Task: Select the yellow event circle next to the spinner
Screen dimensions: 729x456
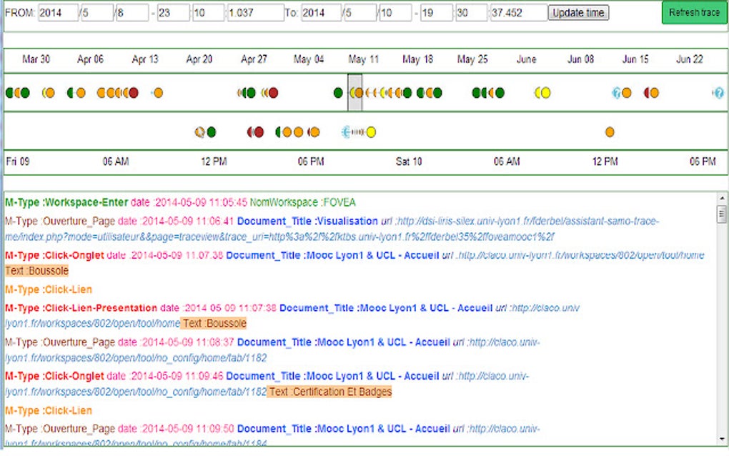Action: [x=371, y=132]
